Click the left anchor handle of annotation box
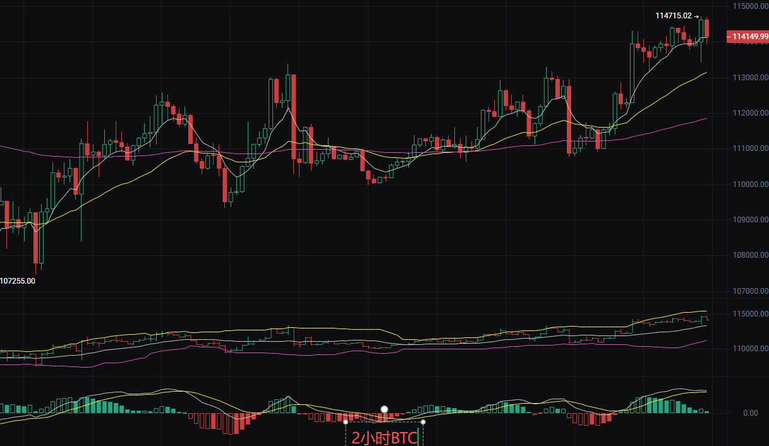 coord(346,422)
